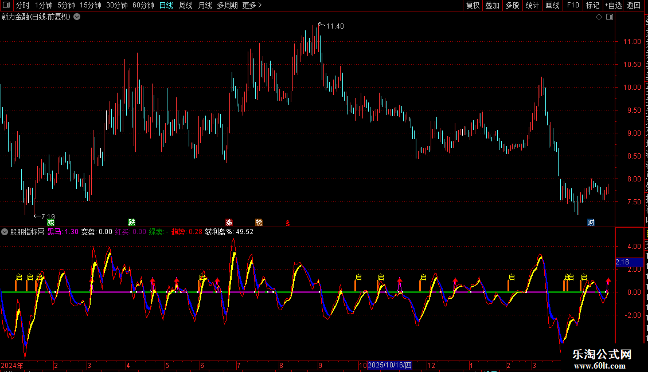Click the 多股 multi-stock button

pos(512,5)
